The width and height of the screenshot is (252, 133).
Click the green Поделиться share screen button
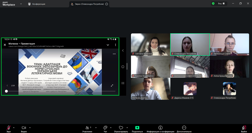137,128
